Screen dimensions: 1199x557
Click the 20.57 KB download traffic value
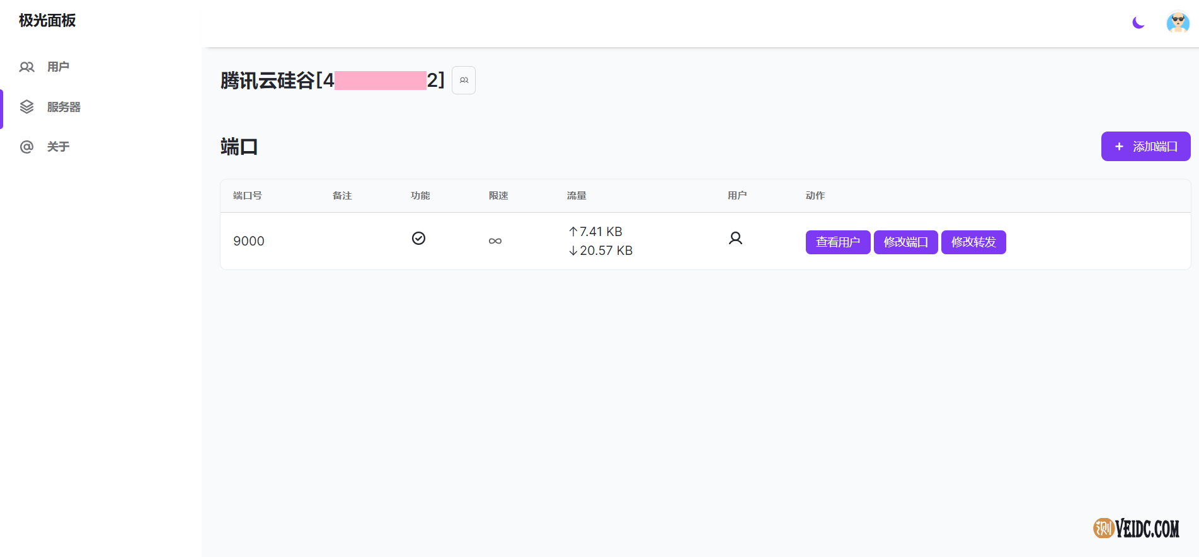605,250
